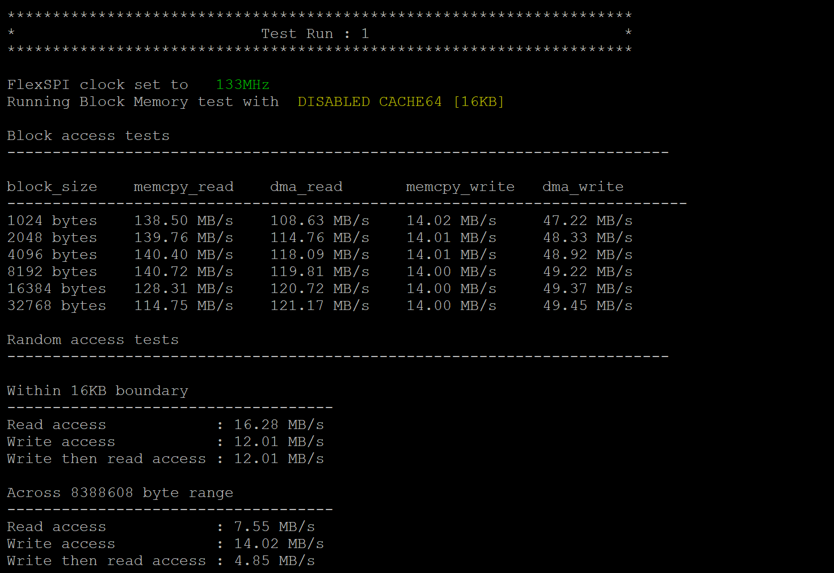Click the Across 8388608 byte range label

pos(120,492)
